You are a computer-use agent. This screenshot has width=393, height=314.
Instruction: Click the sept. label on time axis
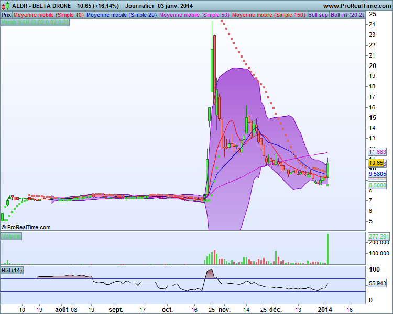pyautogui.click(x=116, y=310)
